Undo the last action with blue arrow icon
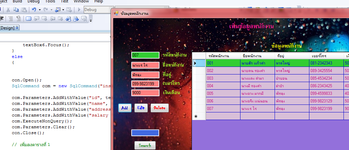Viewport: 349px width, 150px height. pyautogui.click(x=34, y=10)
